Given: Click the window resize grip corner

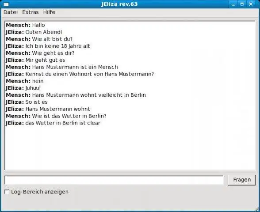Looking at the screenshot, I should 257,209.
